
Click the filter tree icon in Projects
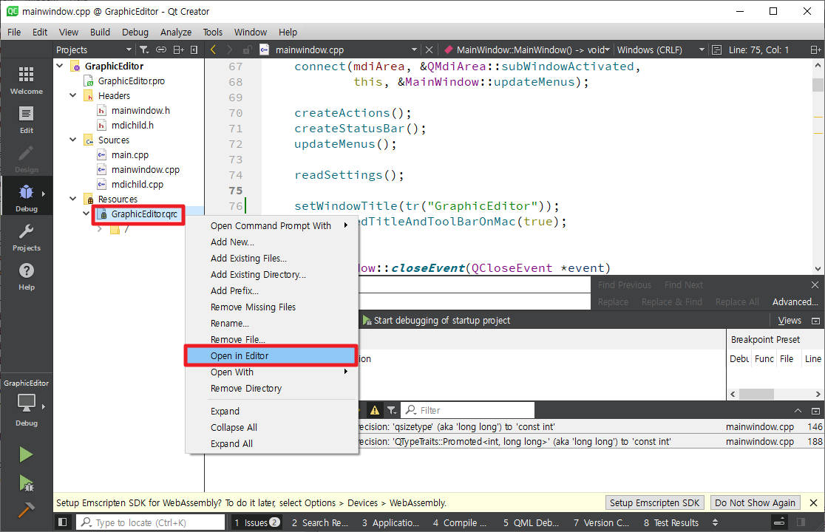pyautogui.click(x=143, y=50)
